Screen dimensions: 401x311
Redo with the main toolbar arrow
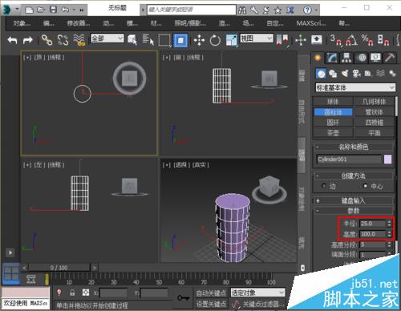tap(27, 40)
